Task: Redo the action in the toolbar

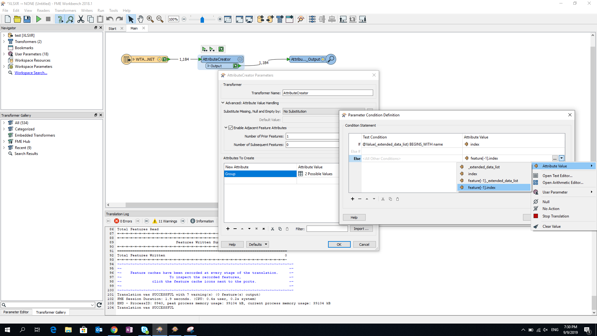Action: click(119, 19)
